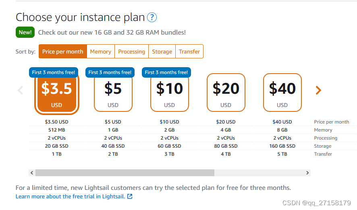Viewport: 357px width, 210px height.
Task: Choose the $10 USD plan
Action: (x=170, y=93)
